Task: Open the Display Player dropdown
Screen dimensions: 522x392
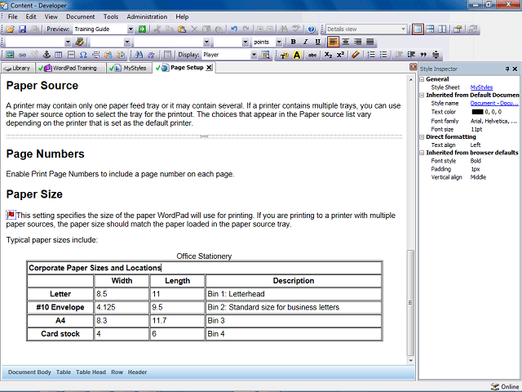Action: pos(254,55)
